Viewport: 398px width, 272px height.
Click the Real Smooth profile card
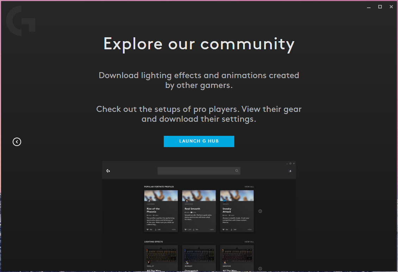[x=199, y=211]
